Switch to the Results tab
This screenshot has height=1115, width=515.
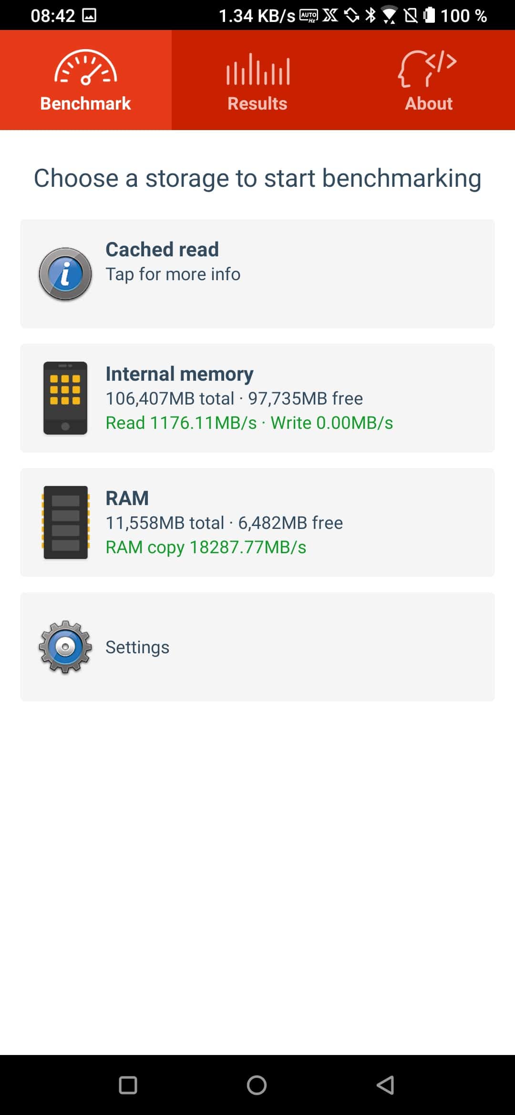257,80
